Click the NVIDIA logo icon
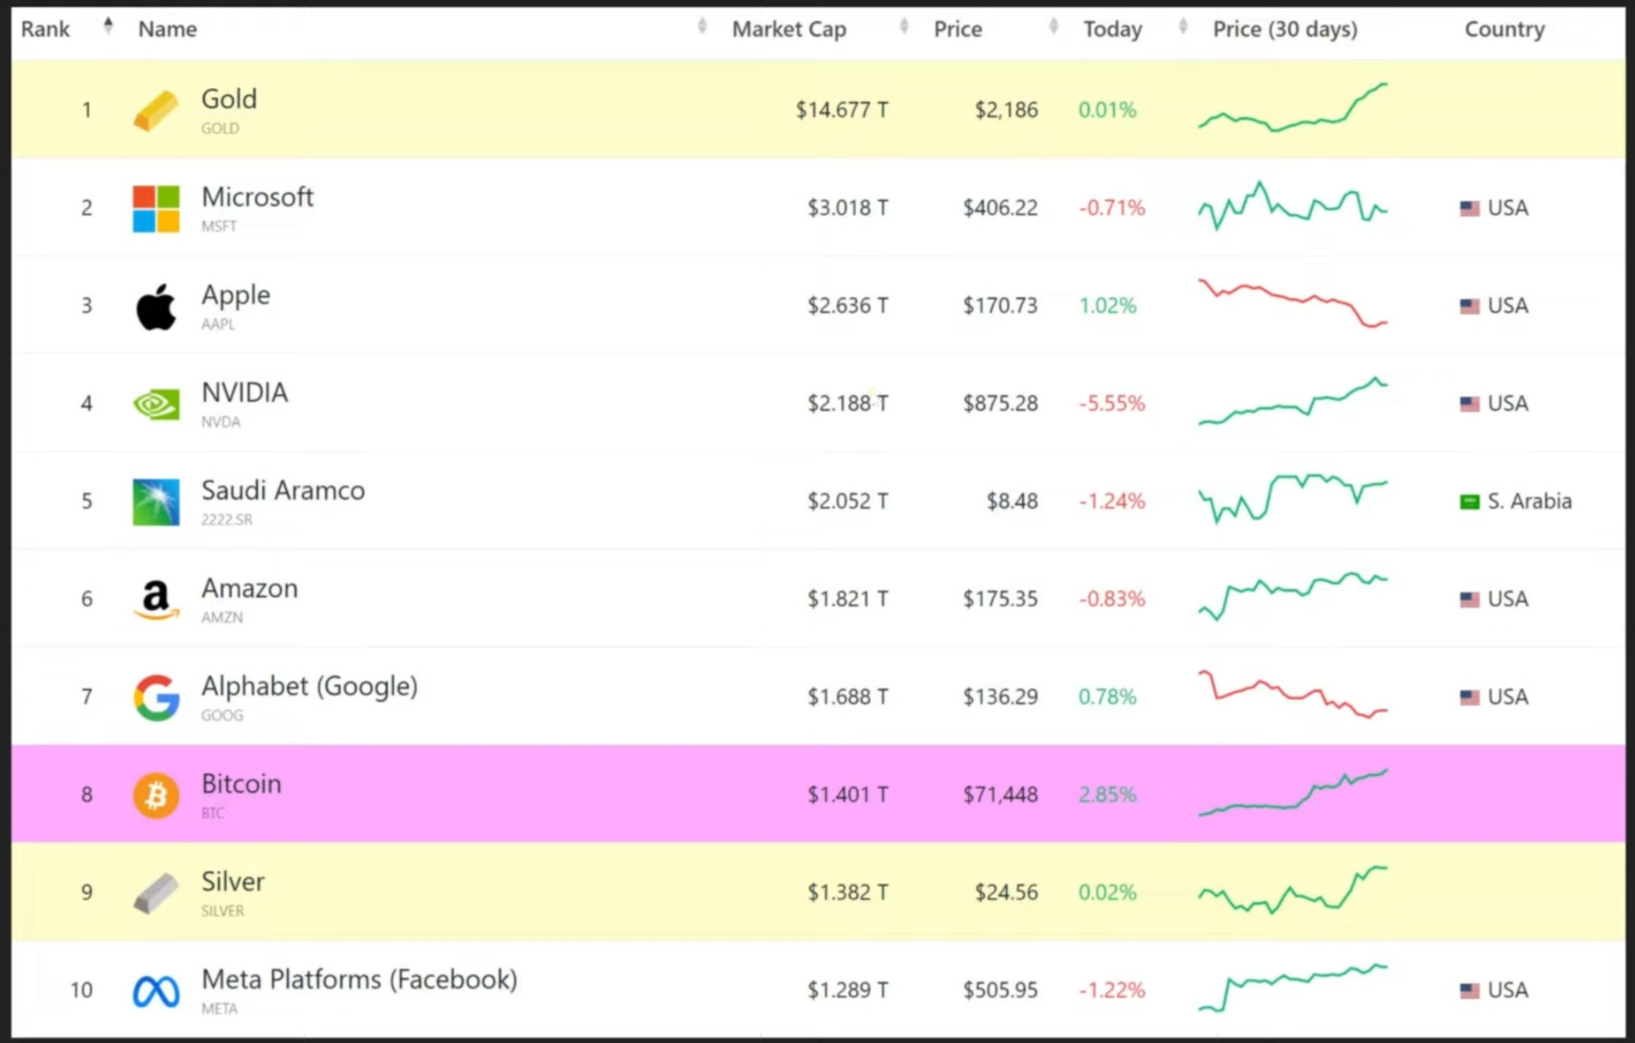This screenshot has width=1635, height=1043. pyautogui.click(x=156, y=404)
